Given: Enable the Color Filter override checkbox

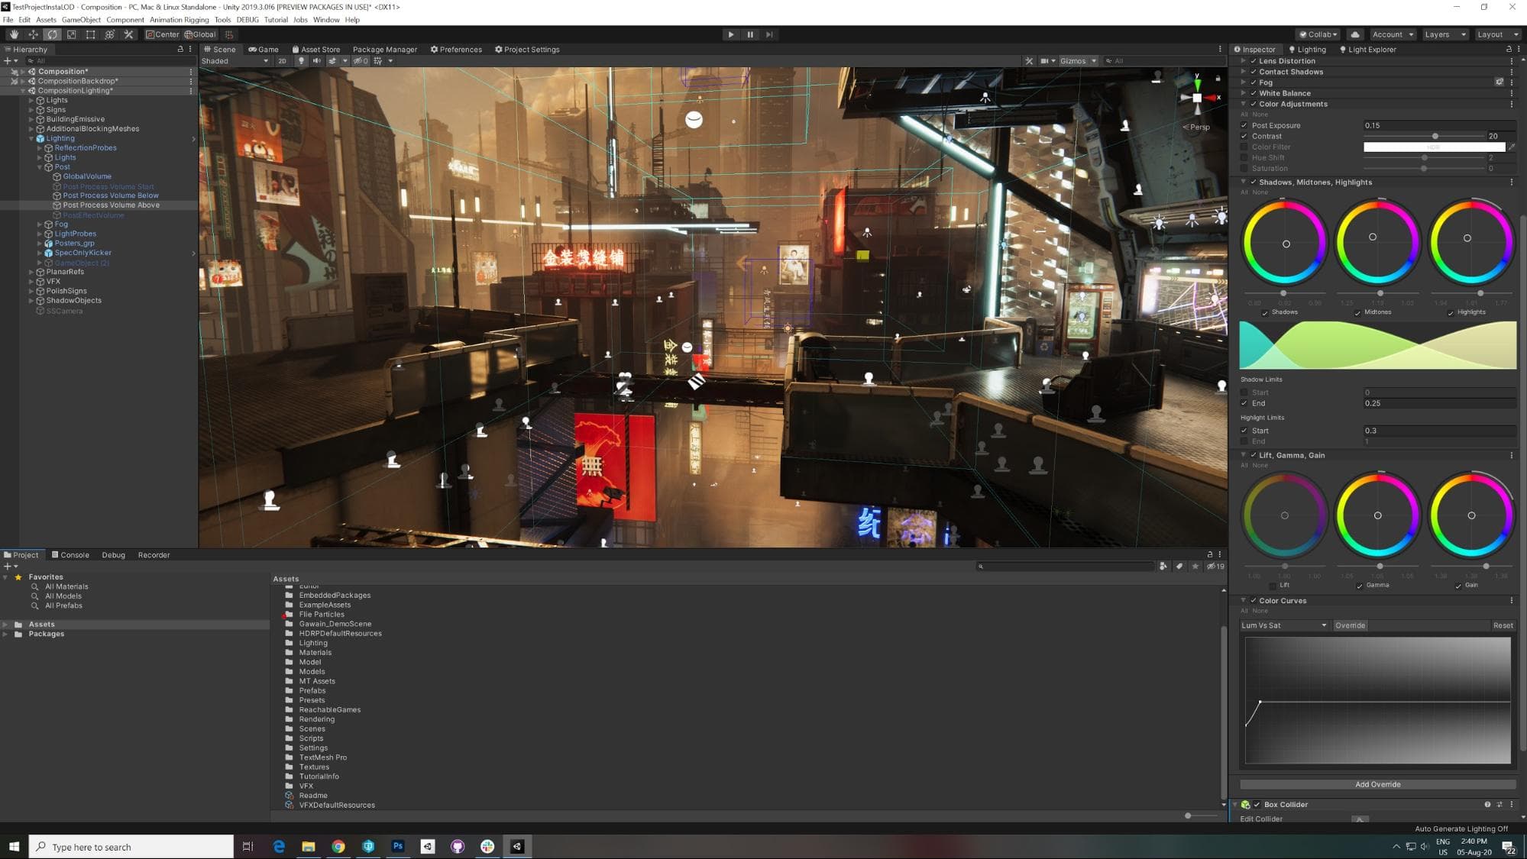Looking at the screenshot, I should pyautogui.click(x=1244, y=147).
